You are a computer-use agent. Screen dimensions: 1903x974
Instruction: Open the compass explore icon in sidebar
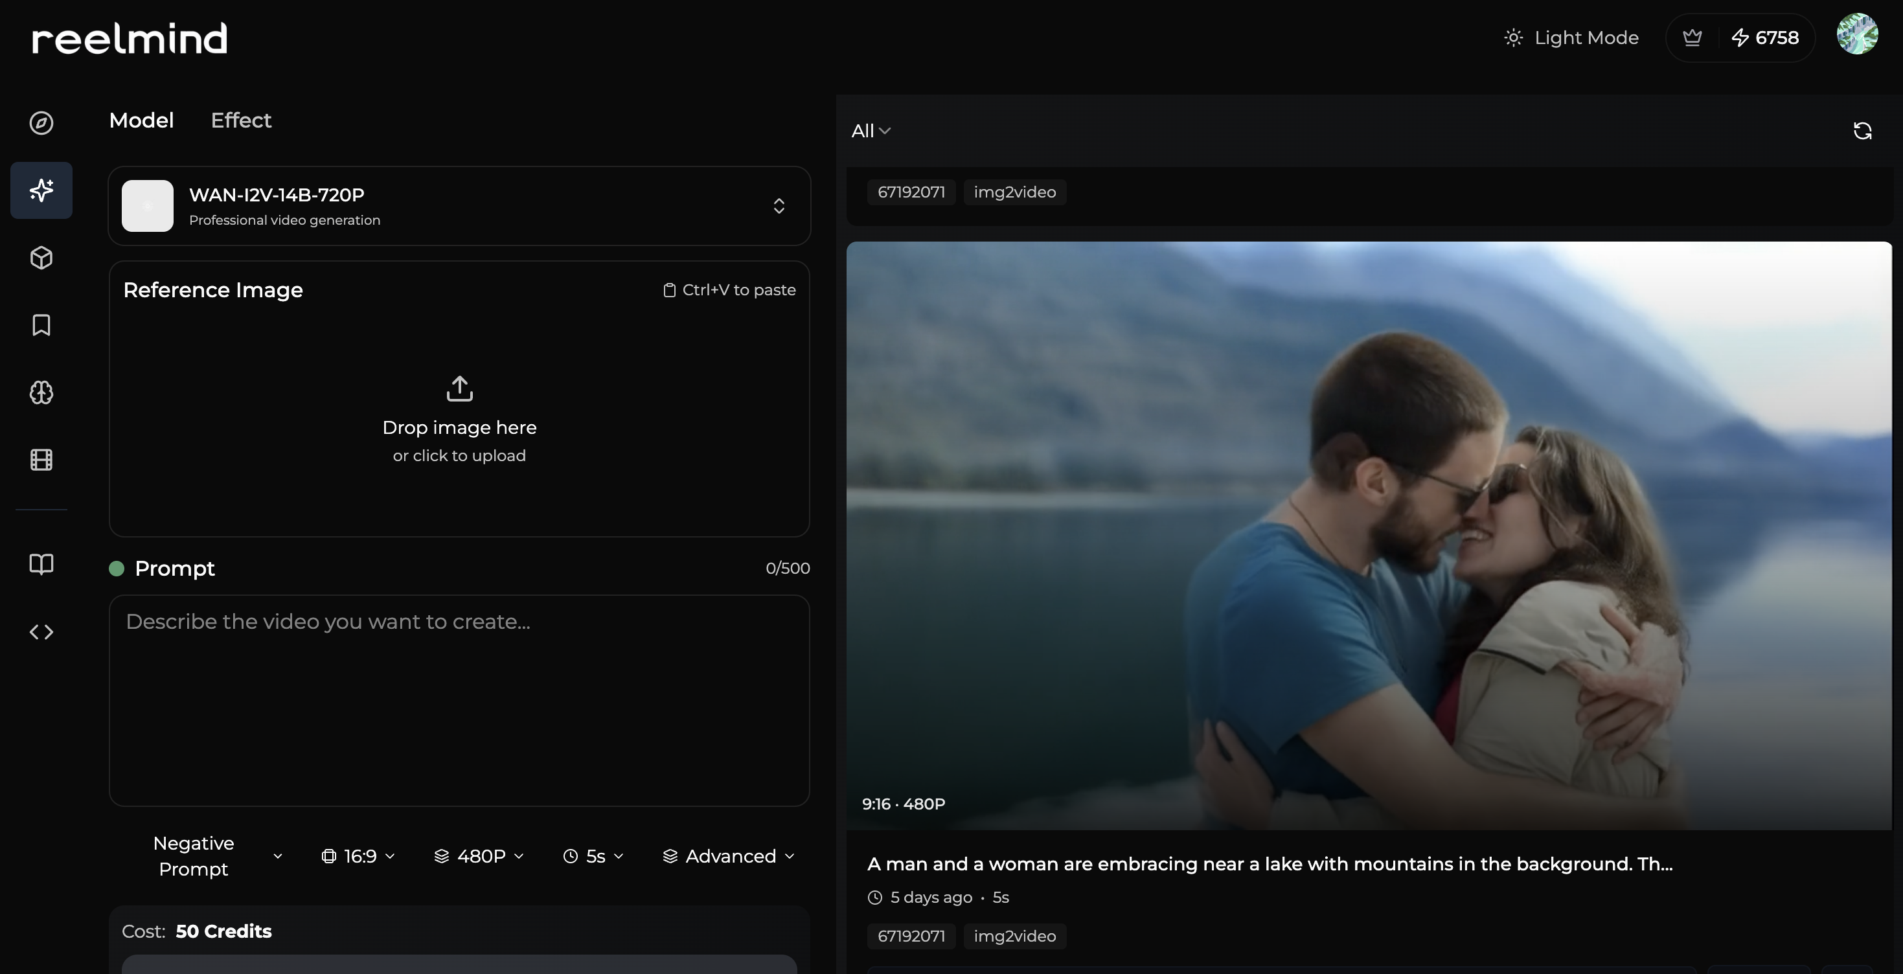(x=41, y=122)
